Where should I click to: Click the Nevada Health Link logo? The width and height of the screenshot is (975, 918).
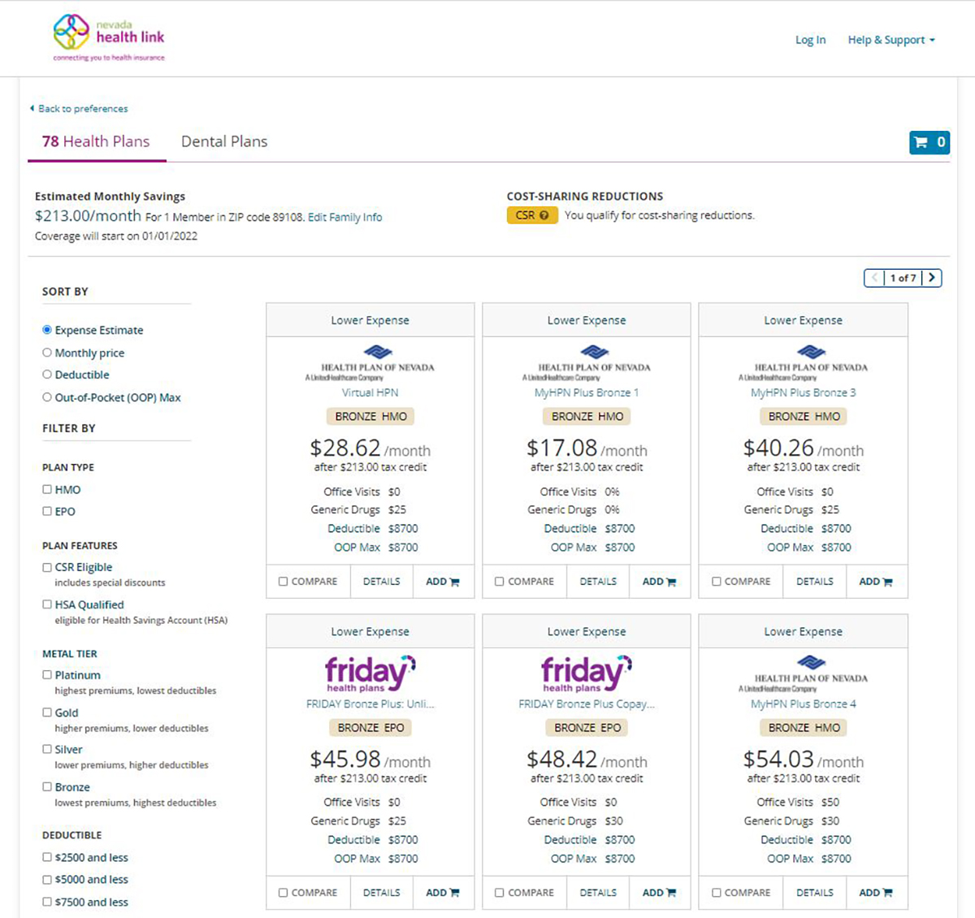tap(109, 38)
